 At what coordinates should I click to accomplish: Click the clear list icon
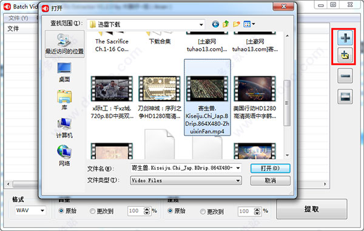345,96
